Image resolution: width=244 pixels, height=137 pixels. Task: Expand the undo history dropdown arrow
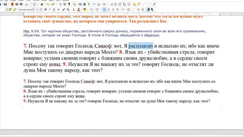click(x=50, y=4)
